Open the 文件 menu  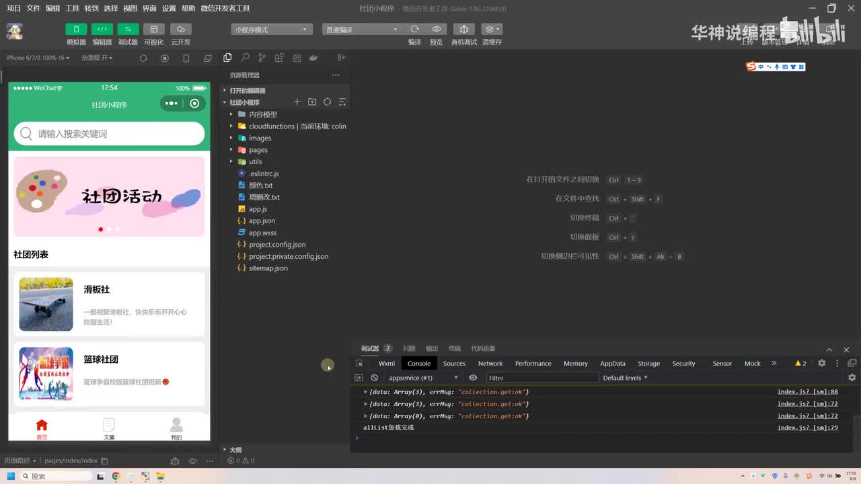[34, 8]
